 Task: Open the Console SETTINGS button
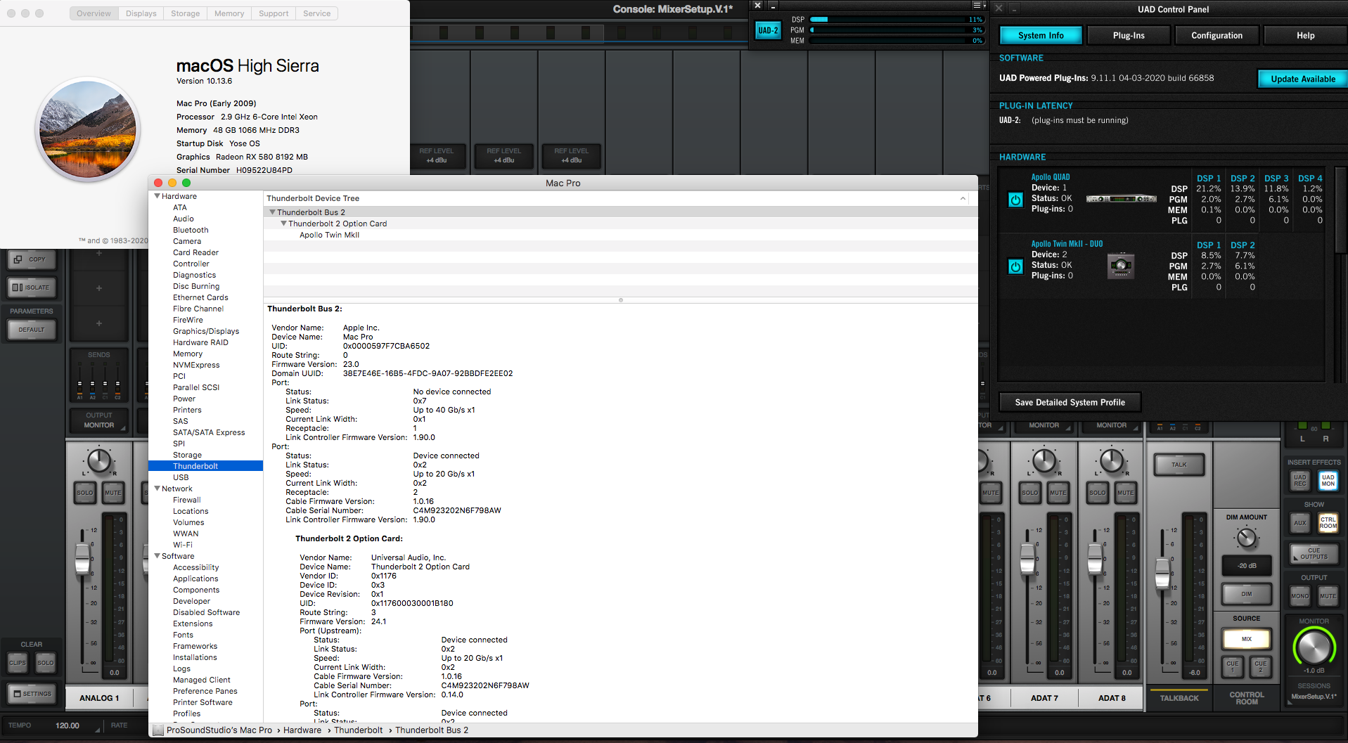(x=31, y=694)
